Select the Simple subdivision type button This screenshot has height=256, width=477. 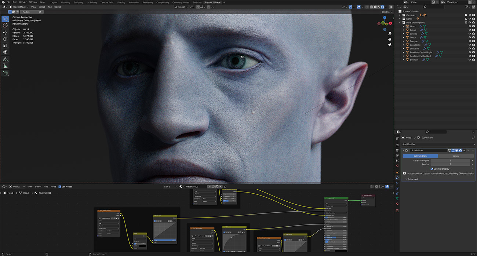click(455, 156)
